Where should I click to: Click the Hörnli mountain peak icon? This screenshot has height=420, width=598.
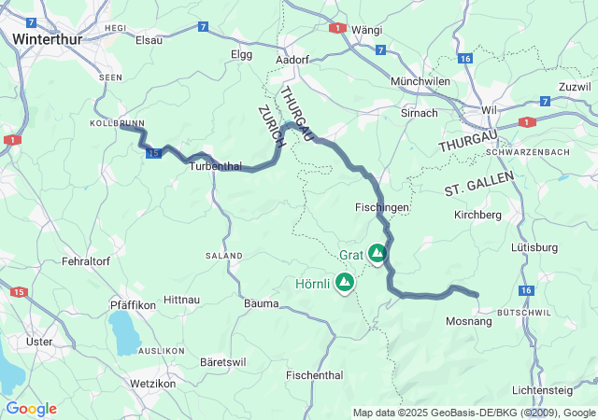(x=345, y=283)
